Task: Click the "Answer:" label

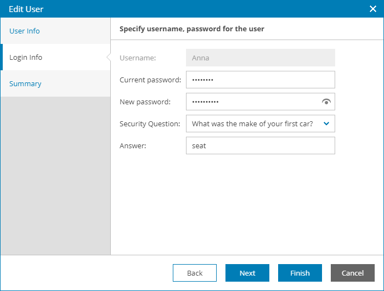Action: coord(133,145)
